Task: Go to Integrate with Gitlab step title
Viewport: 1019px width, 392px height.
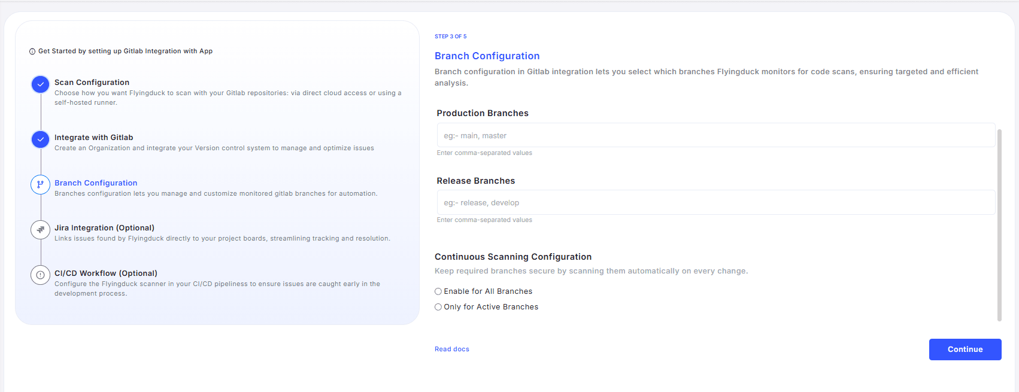Action: coord(93,138)
